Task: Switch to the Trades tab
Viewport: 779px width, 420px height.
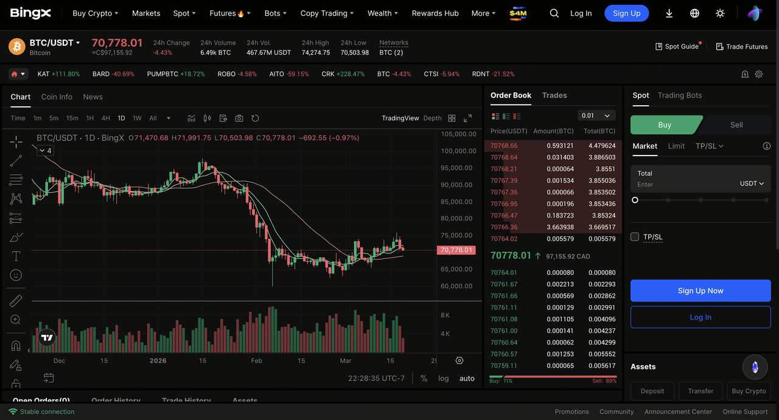Action: point(554,95)
